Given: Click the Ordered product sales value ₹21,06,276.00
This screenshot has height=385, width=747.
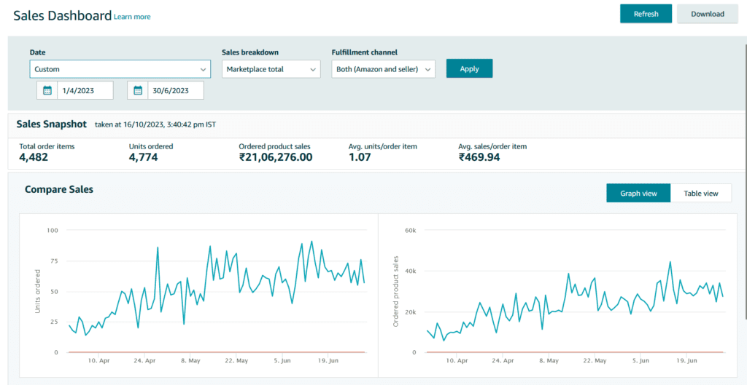Looking at the screenshot, I should [x=276, y=157].
